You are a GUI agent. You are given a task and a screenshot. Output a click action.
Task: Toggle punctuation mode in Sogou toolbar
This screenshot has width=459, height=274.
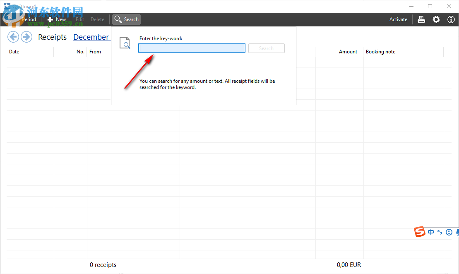pos(440,232)
